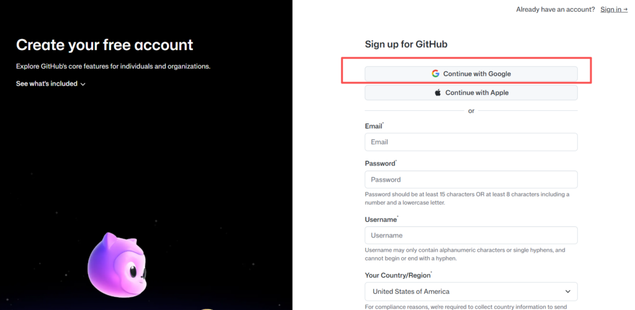Click the Email field label
635x310 pixels.
click(x=373, y=126)
